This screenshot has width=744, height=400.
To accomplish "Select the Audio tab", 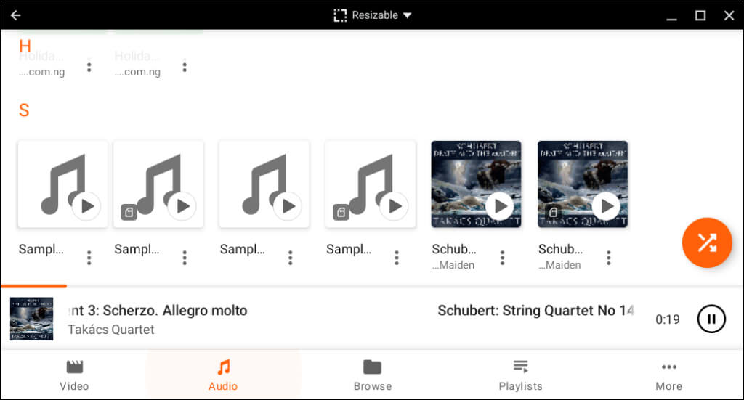I will 223,375.
